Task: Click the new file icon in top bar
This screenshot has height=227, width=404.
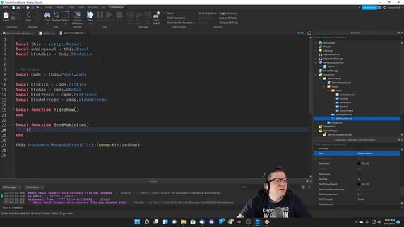Action: (x=13, y=8)
